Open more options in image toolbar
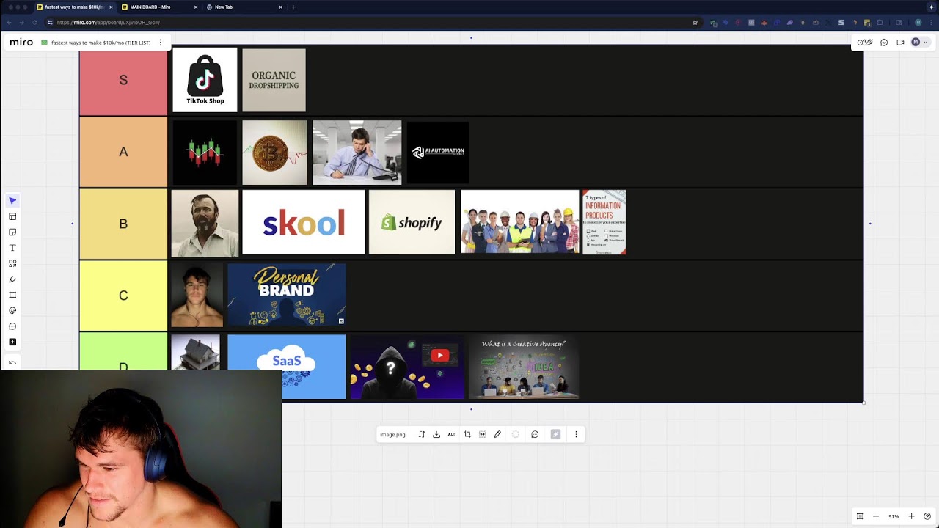This screenshot has width=939, height=528. [x=577, y=434]
